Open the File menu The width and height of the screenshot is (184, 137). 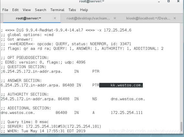point(5,10)
